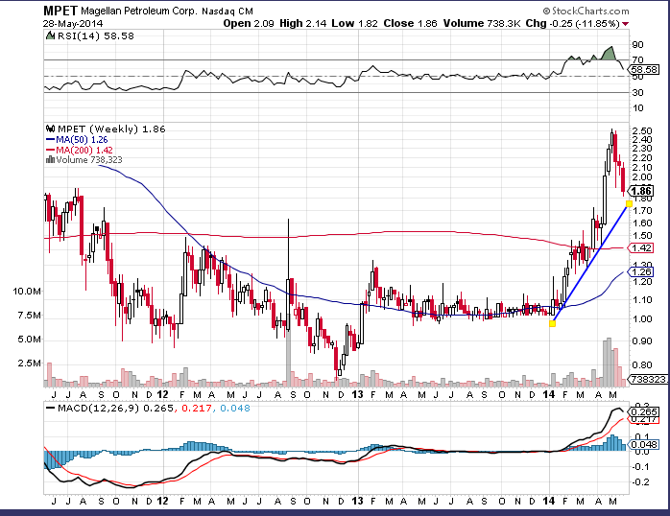The width and height of the screenshot is (670, 516).
Task: Click year 14 on the MACD panel axis
Action: [x=549, y=501]
